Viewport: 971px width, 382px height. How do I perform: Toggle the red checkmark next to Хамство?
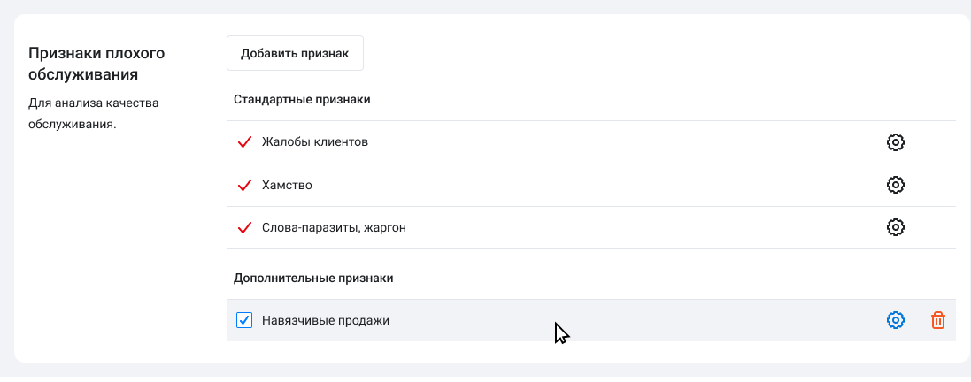[245, 186]
